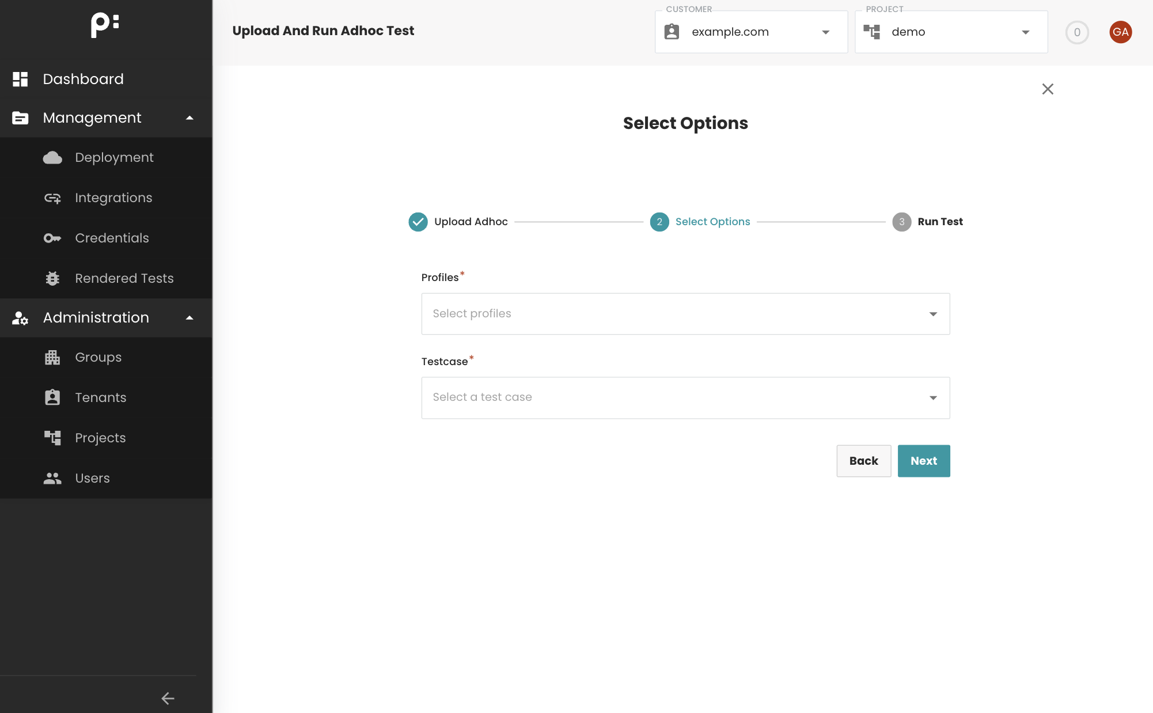Image resolution: width=1153 pixels, height=713 pixels.
Task: Click the GA avatar circle
Action: 1121,32
